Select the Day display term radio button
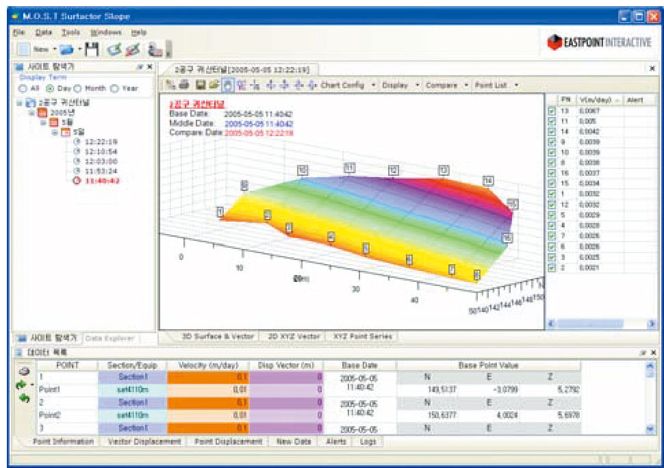664x468 pixels. coord(50,88)
